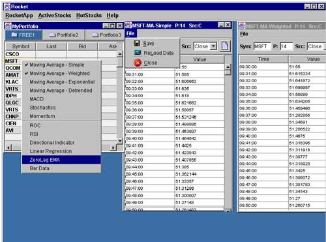Open File menu in MSFT-MA-Weighted window
326x242 pixels.
coord(244,34)
